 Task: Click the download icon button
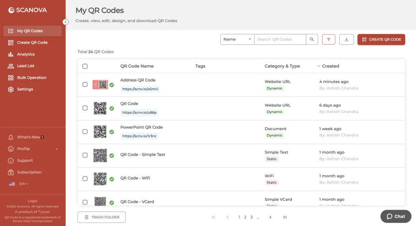tap(346, 39)
